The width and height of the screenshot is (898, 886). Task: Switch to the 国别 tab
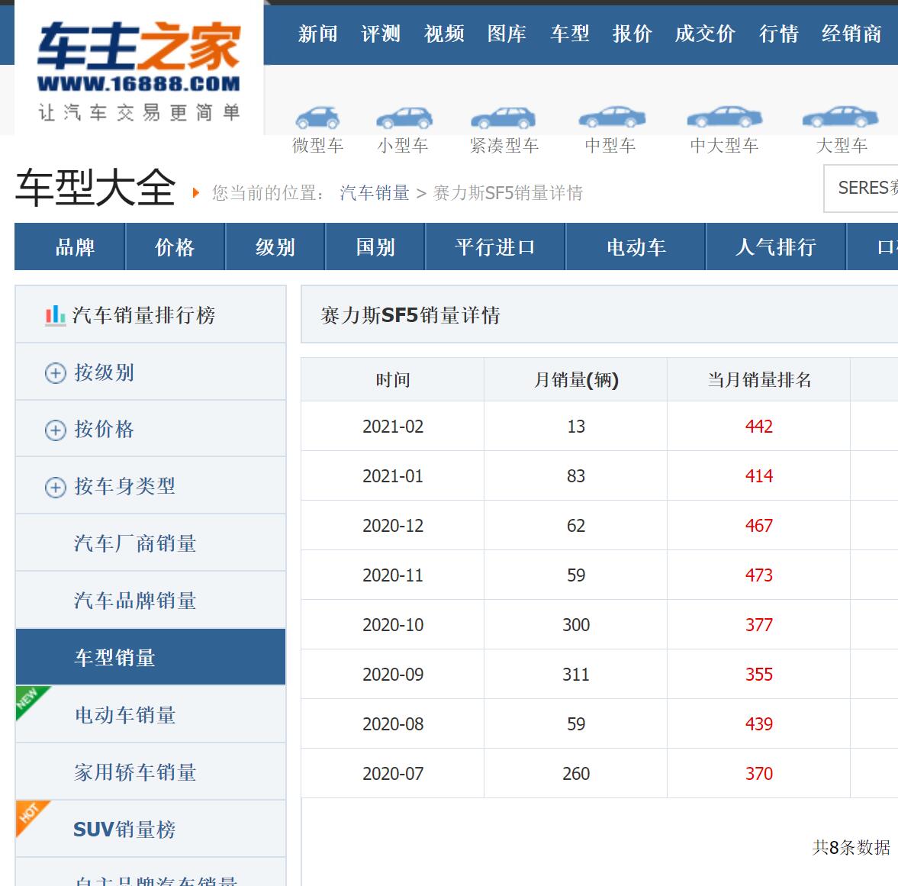pyautogui.click(x=375, y=246)
